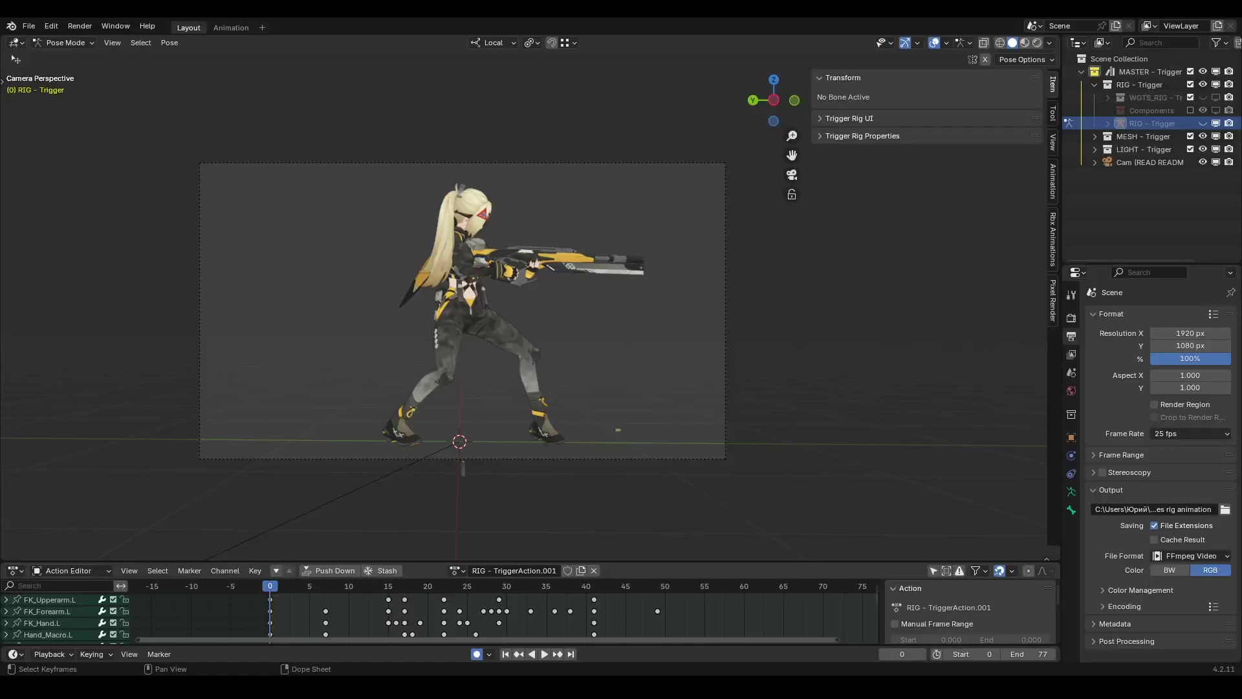Play animation in reverse

click(x=531, y=654)
